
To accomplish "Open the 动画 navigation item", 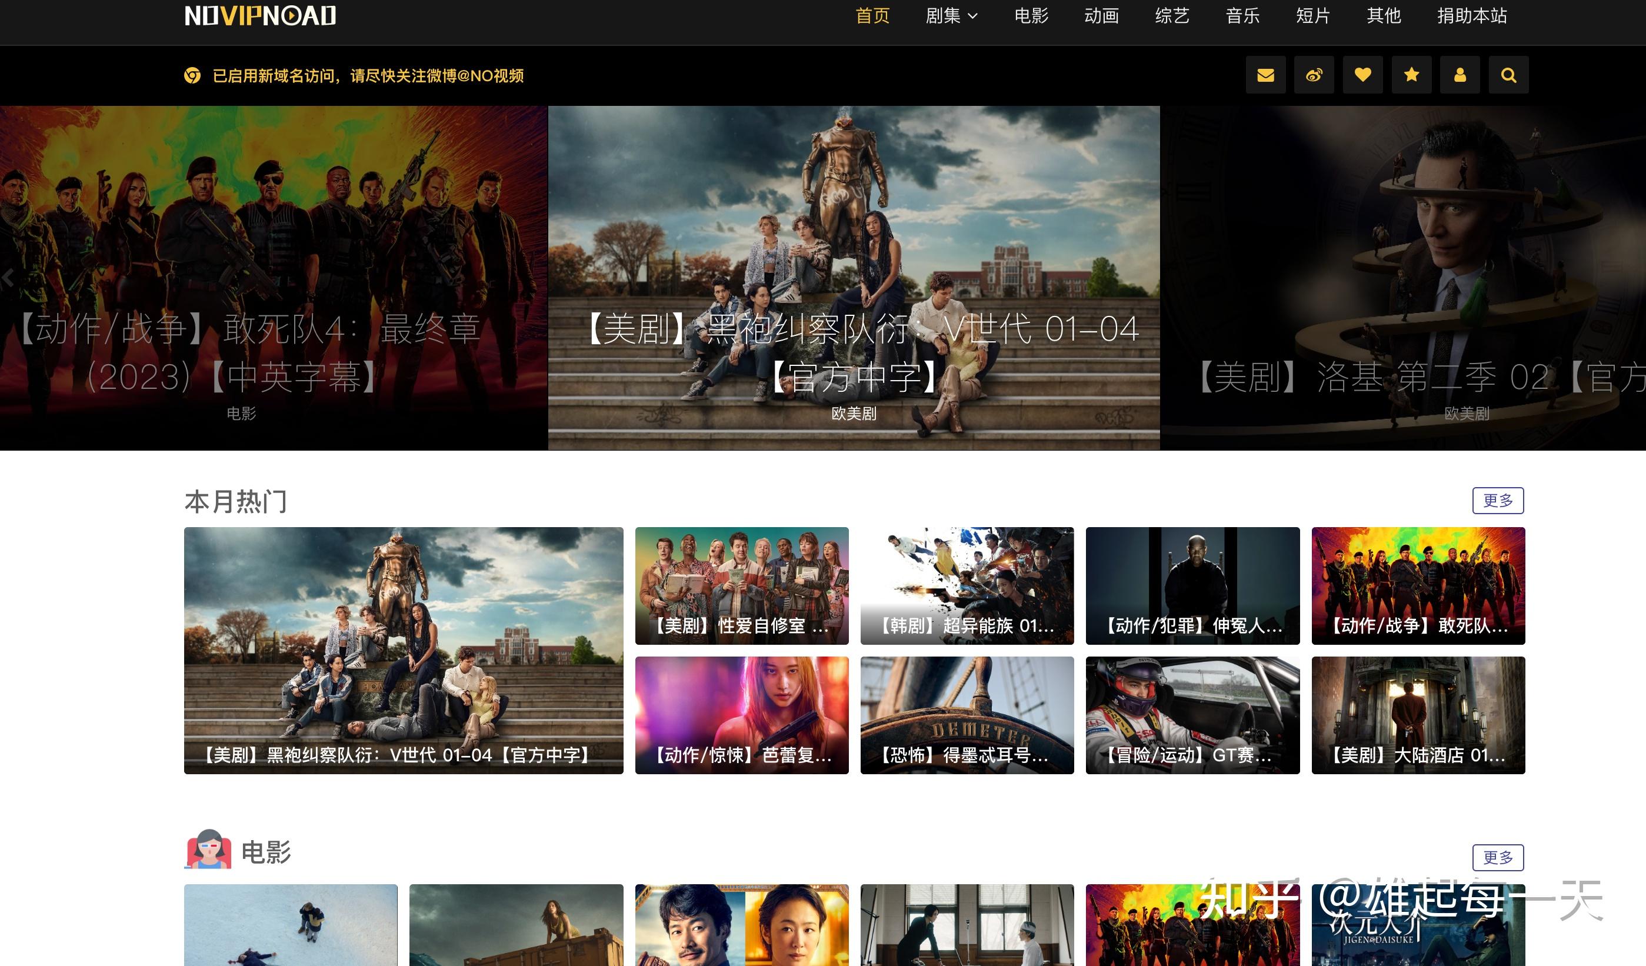I will 1101,16.
